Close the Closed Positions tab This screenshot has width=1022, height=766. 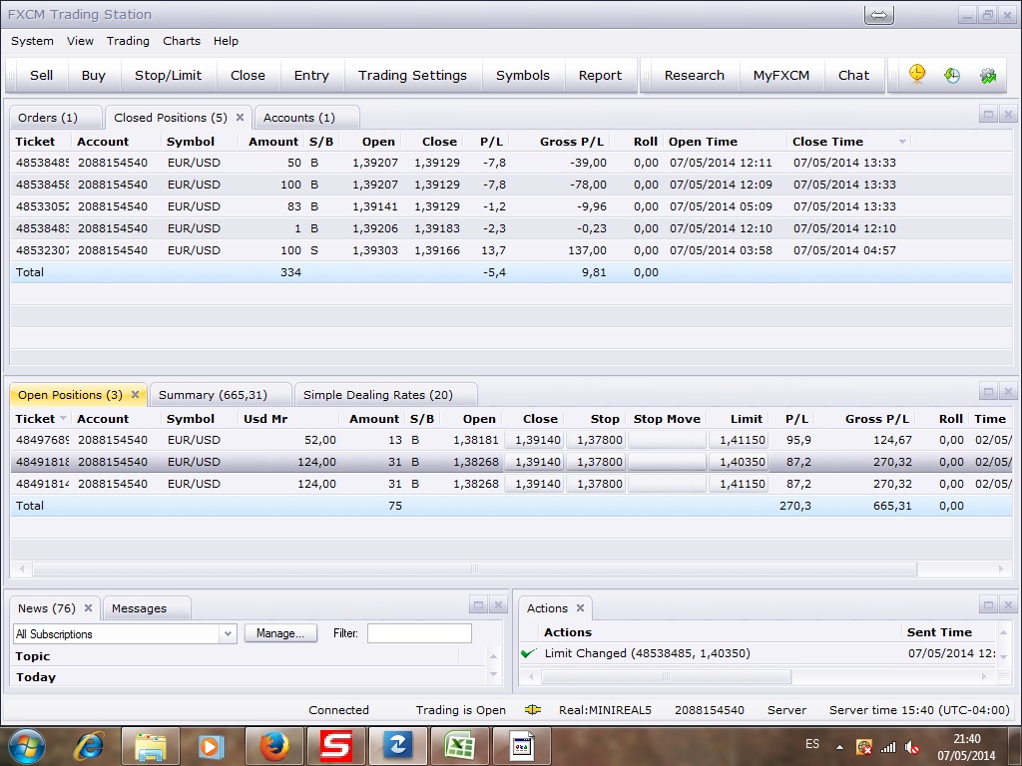(x=240, y=118)
